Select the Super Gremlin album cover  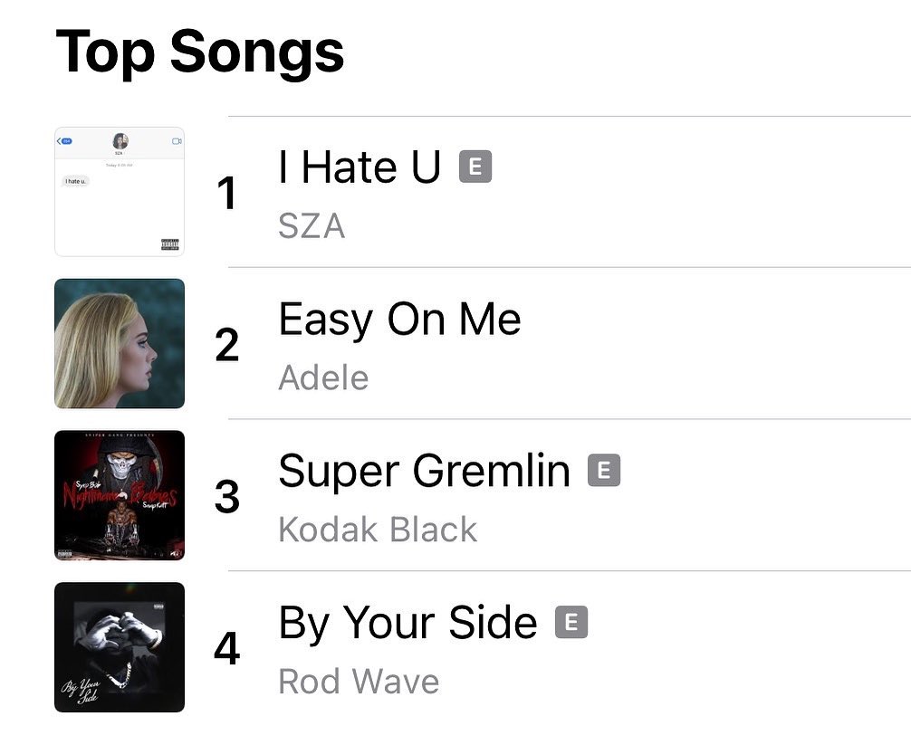click(x=120, y=495)
